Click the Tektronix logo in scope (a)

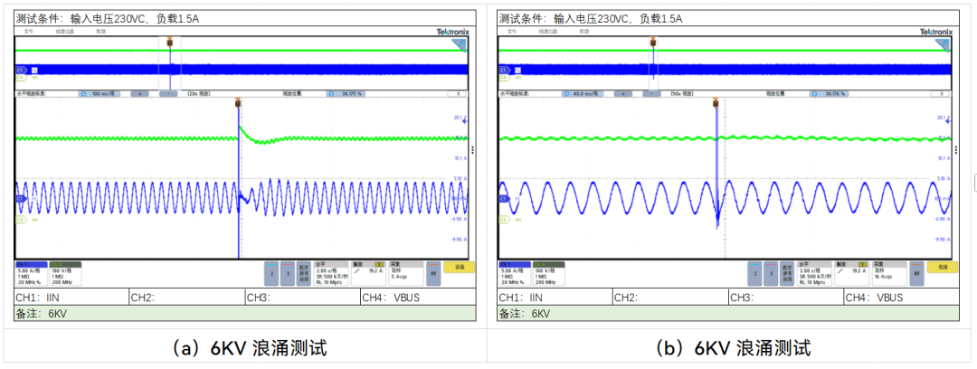pyautogui.click(x=453, y=31)
